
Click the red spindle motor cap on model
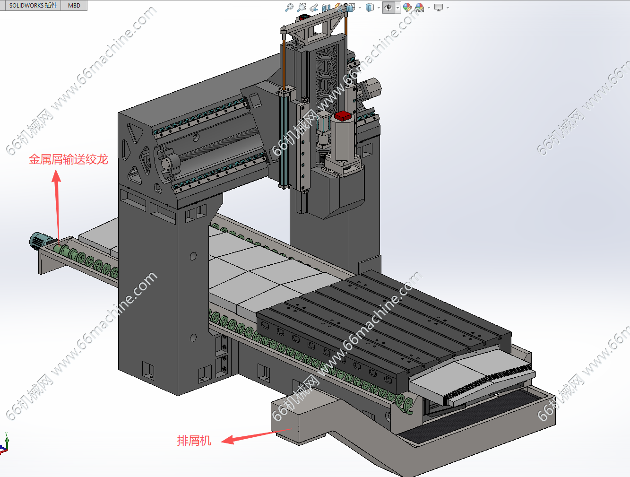click(343, 116)
